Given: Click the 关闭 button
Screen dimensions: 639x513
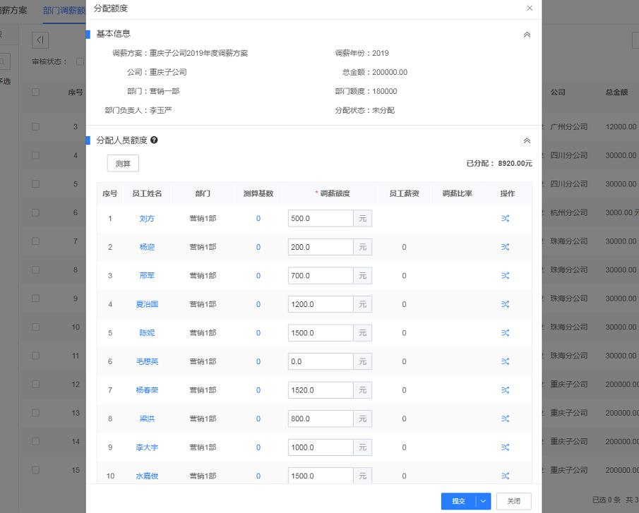Looking at the screenshot, I should click(513, 501).
